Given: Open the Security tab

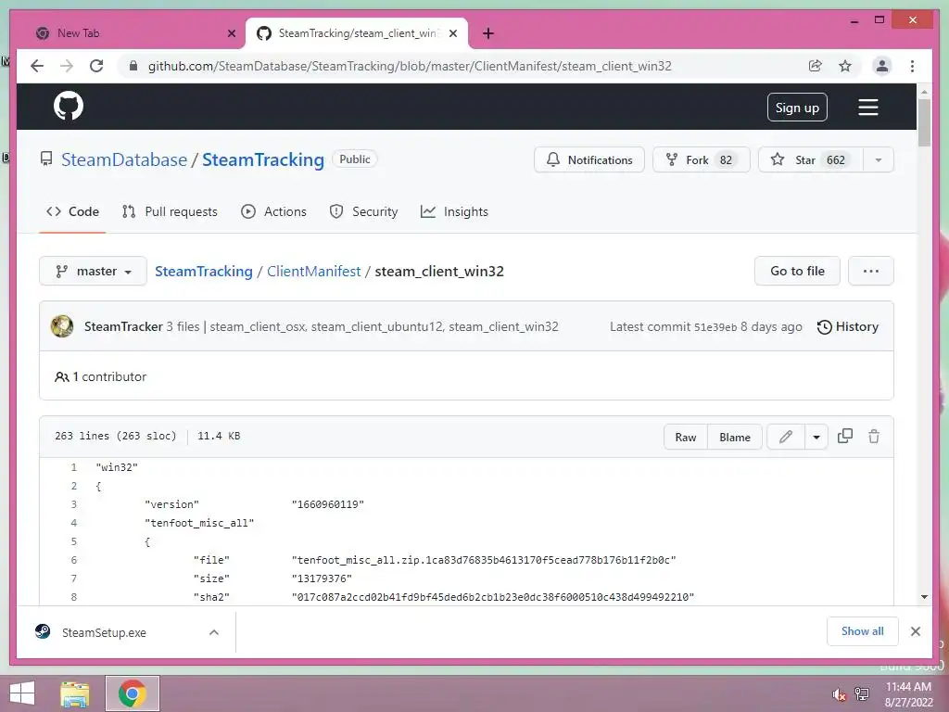Looking at the screenshot, I should click(363, 211).
